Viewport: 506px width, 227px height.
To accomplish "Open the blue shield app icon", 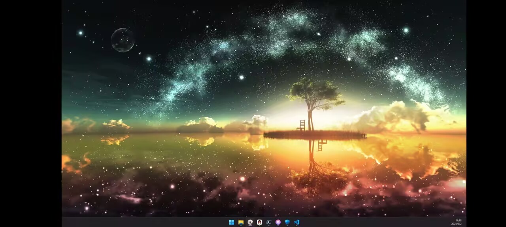I will pos(287,222).
